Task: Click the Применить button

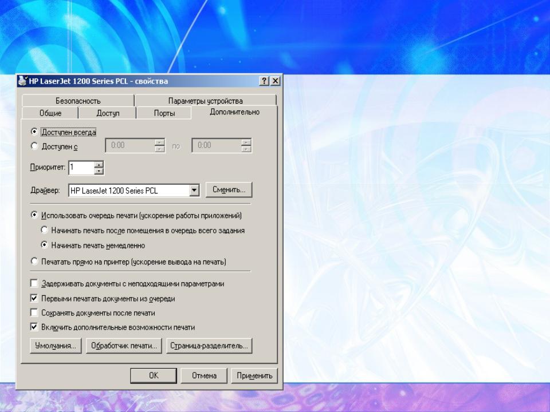Action: coord(254,375)
